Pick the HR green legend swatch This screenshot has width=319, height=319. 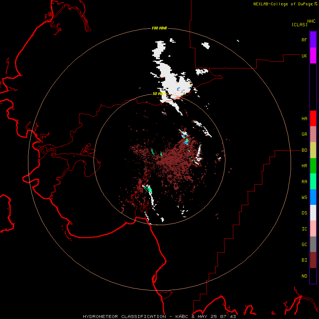coord(313,166)
